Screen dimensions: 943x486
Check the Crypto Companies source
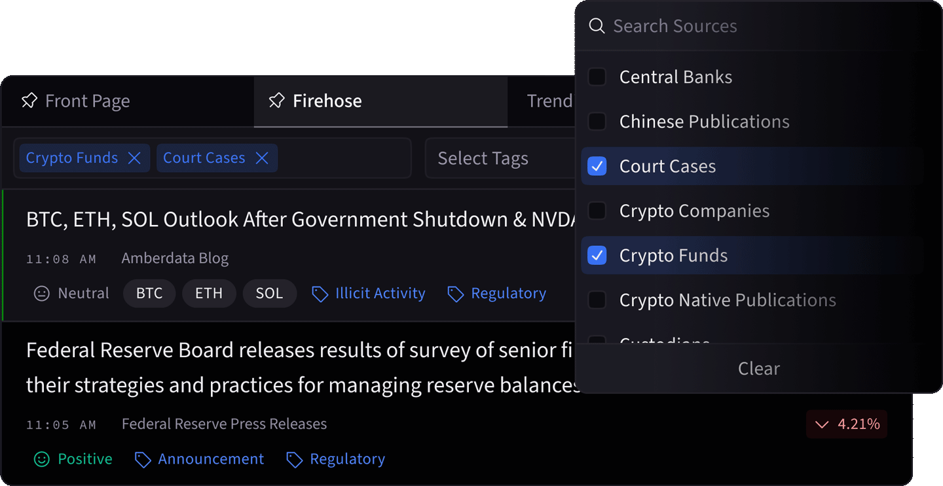click(597, 211)
